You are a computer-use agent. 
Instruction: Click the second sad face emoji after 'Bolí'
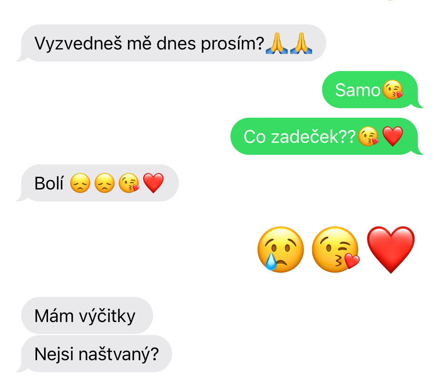(105, 183)
